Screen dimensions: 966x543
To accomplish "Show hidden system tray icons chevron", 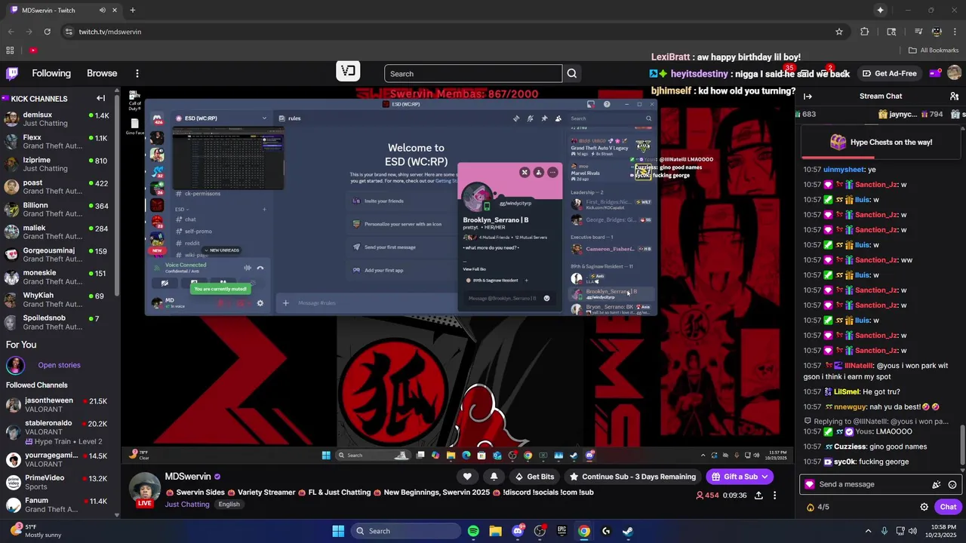I will 868,531.
